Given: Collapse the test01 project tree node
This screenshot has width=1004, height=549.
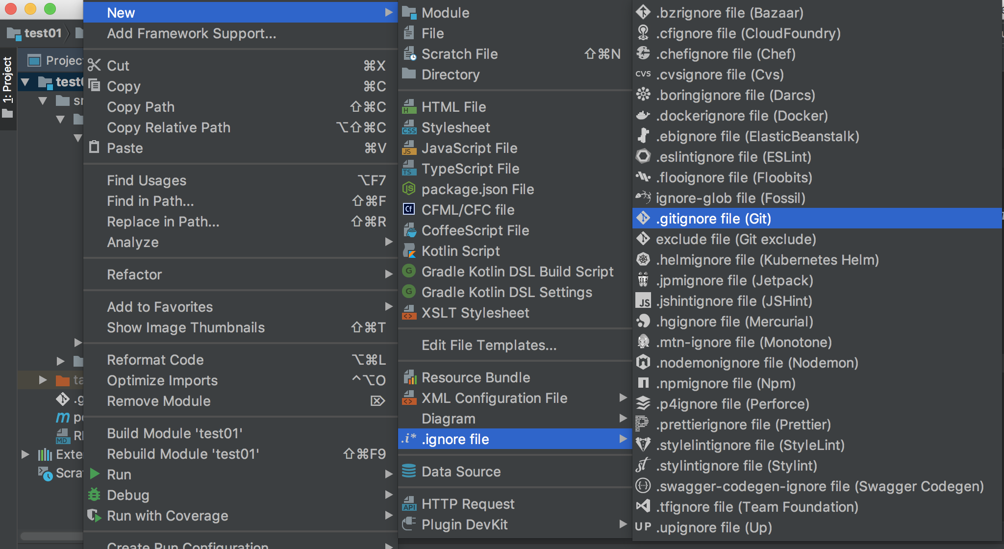Looking at the screenshot, I should [25, 82].
